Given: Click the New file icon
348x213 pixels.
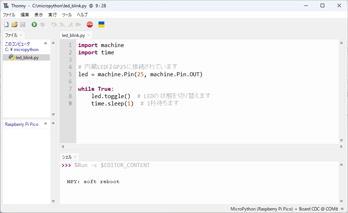Looking at the screenshot, I should (6, 24).
